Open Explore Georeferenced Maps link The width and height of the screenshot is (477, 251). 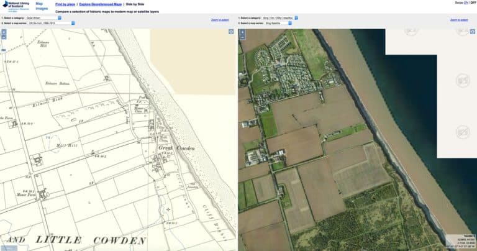pos(101,4)
